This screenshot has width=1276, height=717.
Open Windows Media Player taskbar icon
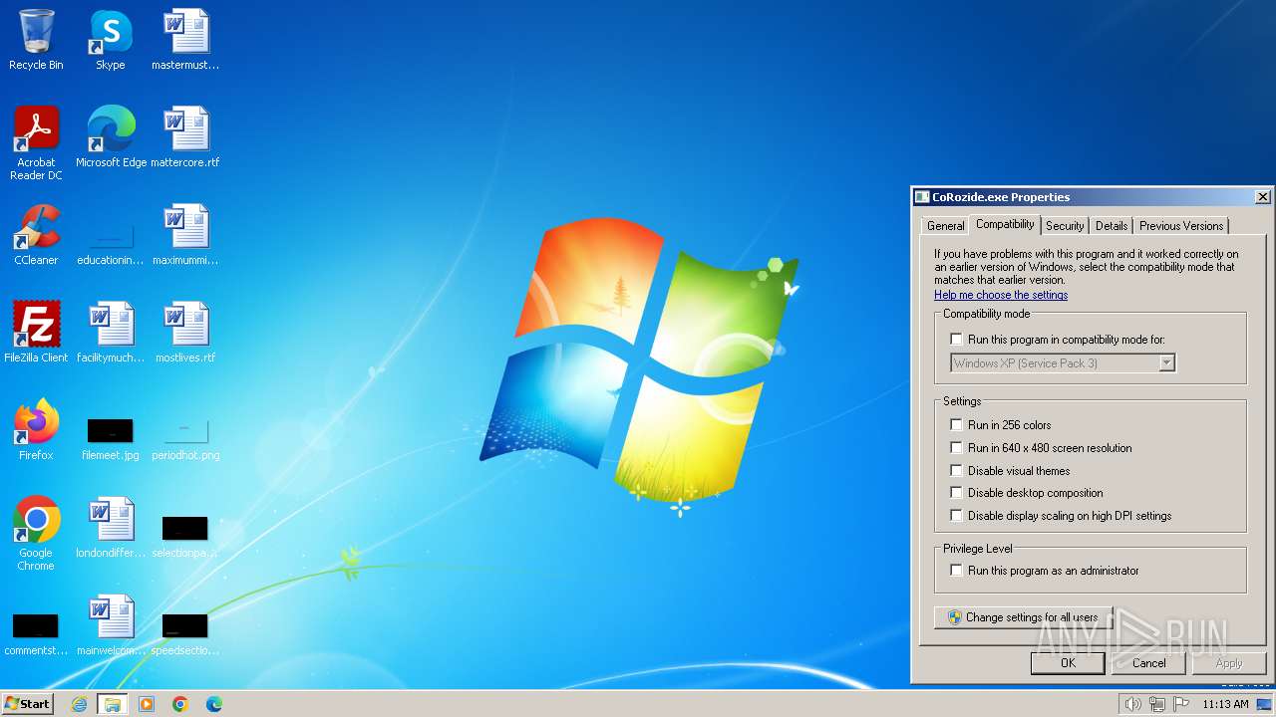click(x=147, y=704)
